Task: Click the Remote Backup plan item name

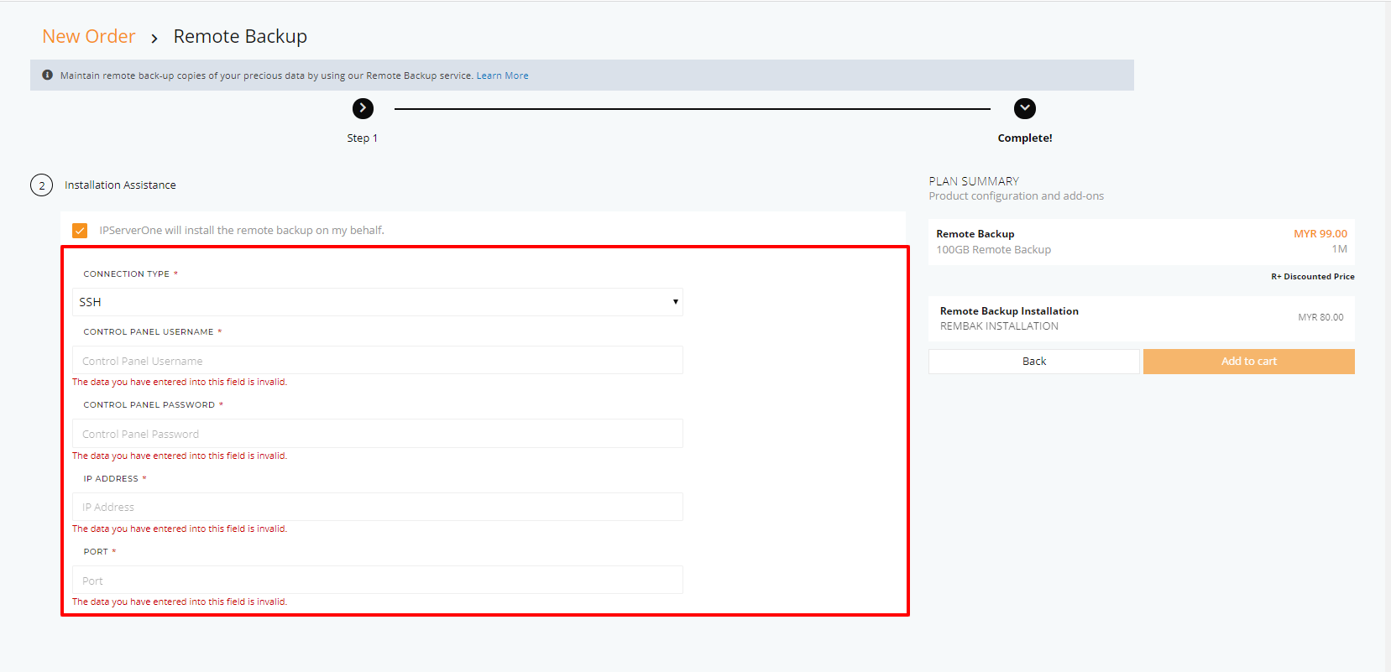Action: point(975,234)
